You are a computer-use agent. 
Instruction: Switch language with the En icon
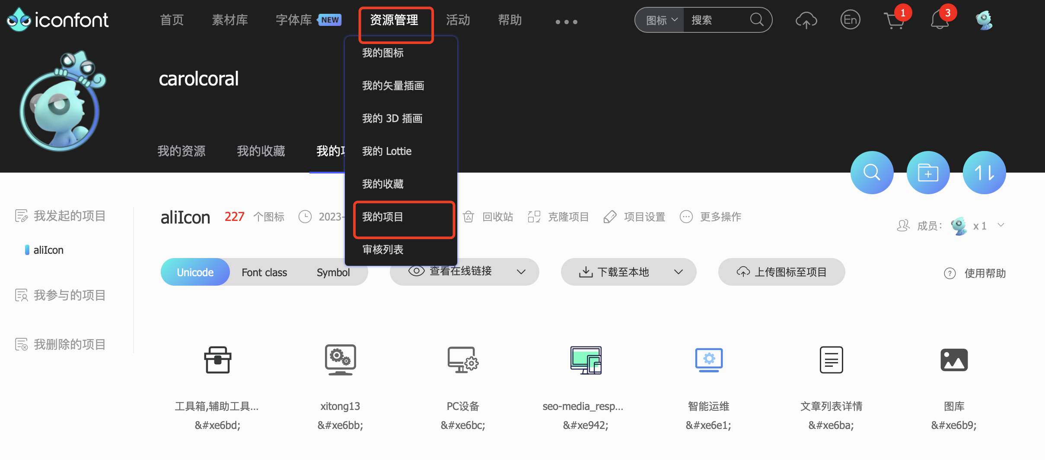pyautogui.click(x=850, y=20)
